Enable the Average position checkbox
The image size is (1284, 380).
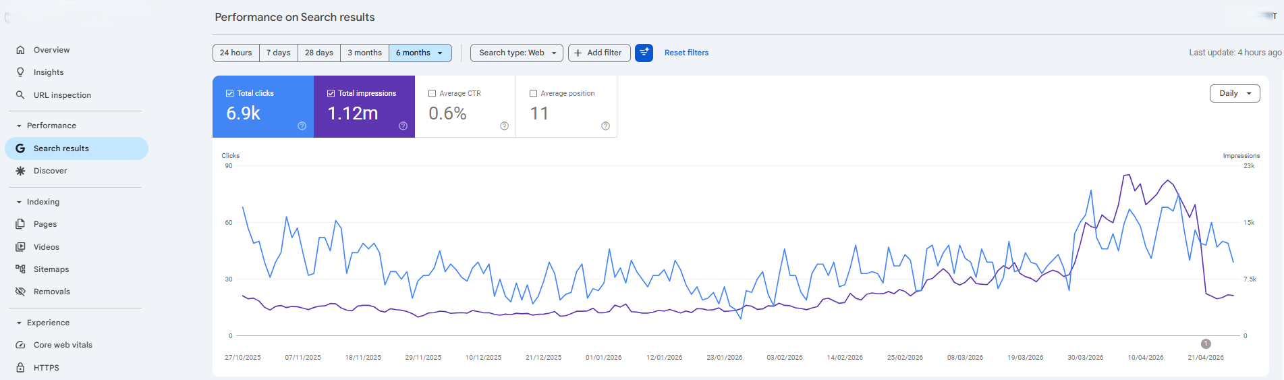pyautogui.click(x=534, y=94)
